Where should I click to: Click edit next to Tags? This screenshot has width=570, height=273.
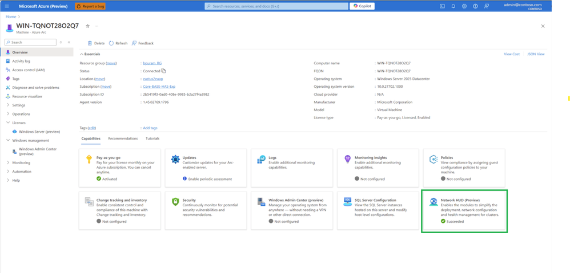(x=92, y=128)
